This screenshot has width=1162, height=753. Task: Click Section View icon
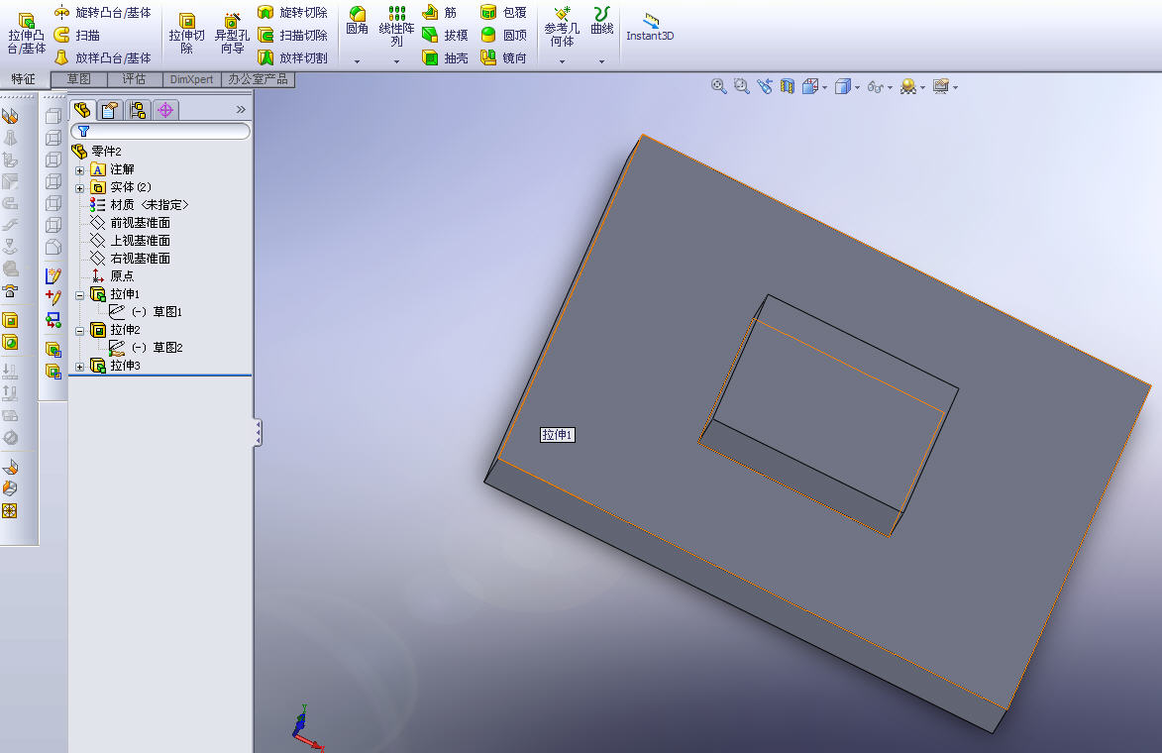coord(787,87)
